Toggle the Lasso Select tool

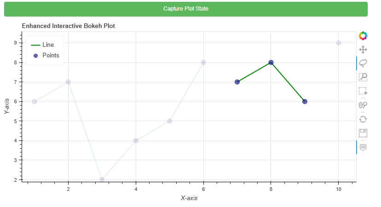(363, 63)
